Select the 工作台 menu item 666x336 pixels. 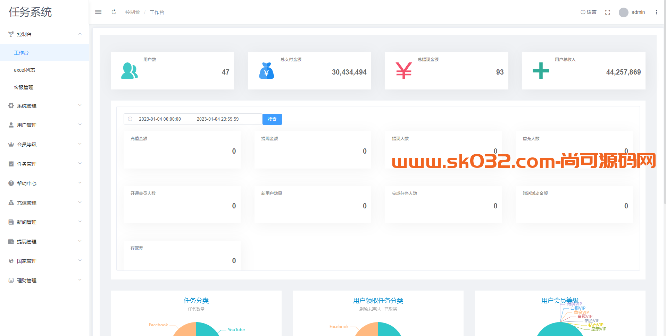[x=44, y=52]
